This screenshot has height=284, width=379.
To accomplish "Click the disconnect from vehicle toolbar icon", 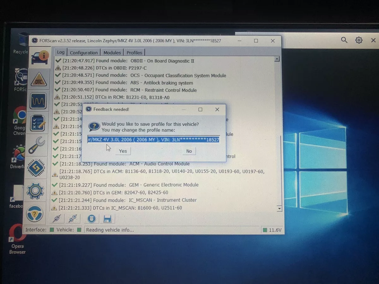I will (x=73, y=218).
